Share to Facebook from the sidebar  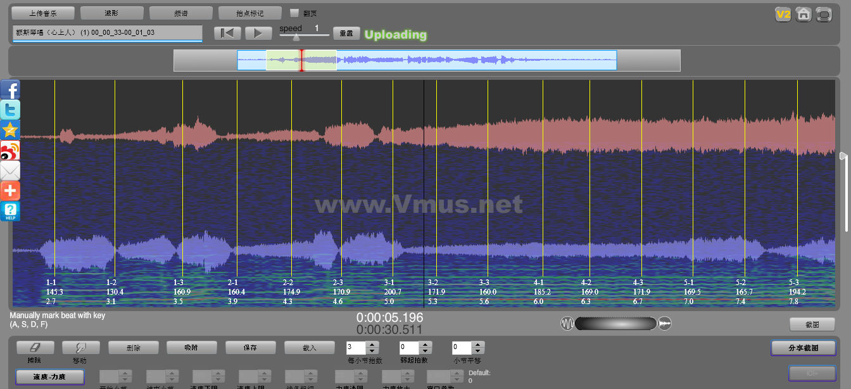click(x=10, y=90)
